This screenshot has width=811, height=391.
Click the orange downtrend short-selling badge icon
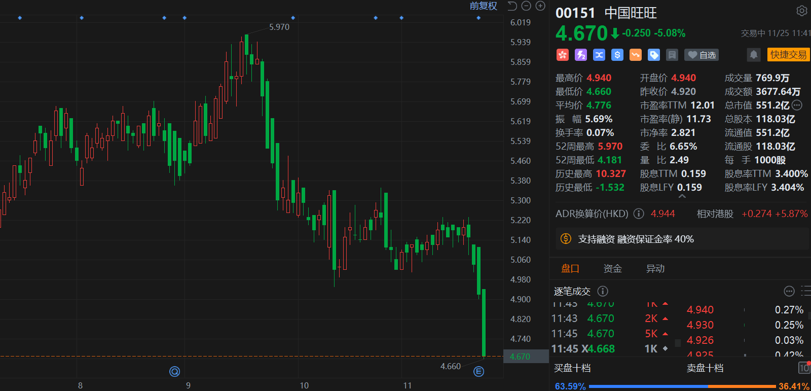click(635, 55)
